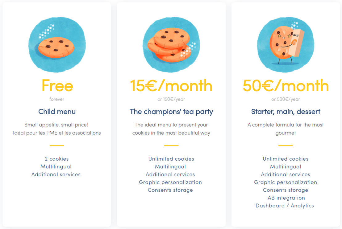Viewport: 342px width, 229px height.
Task: Open The champions' tea party plan
Action: (x=171, y=112)
